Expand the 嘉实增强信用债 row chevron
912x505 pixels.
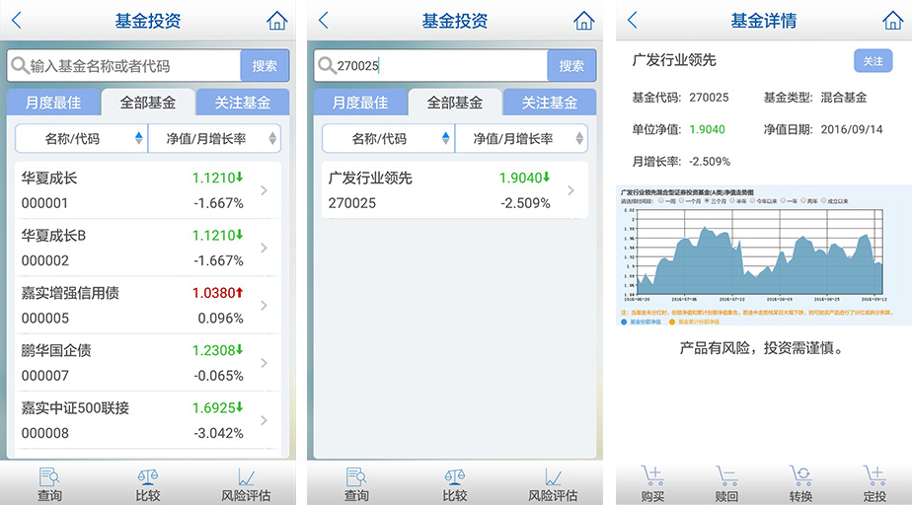(x=264, y=305)
